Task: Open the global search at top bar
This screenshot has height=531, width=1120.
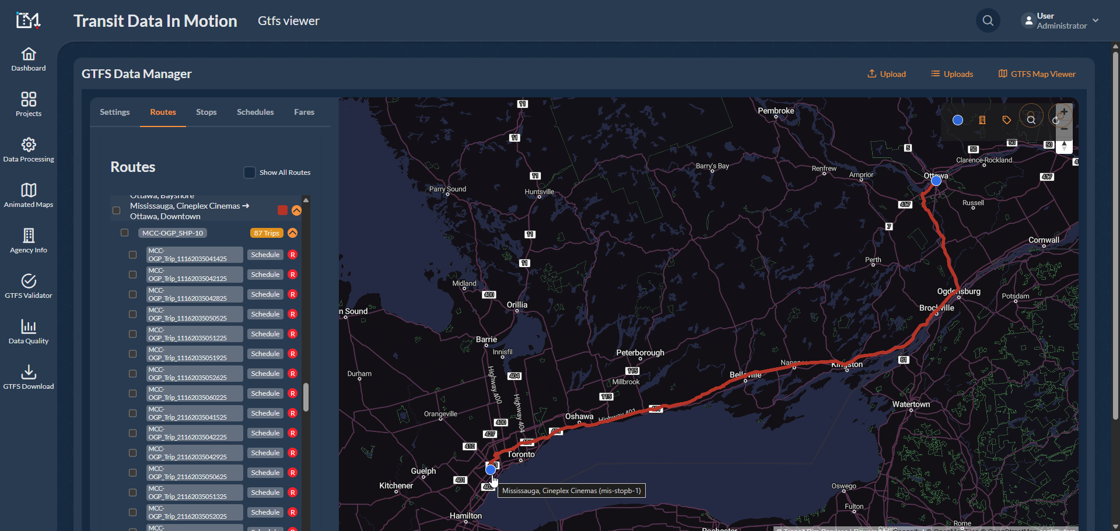Action: 988,20
